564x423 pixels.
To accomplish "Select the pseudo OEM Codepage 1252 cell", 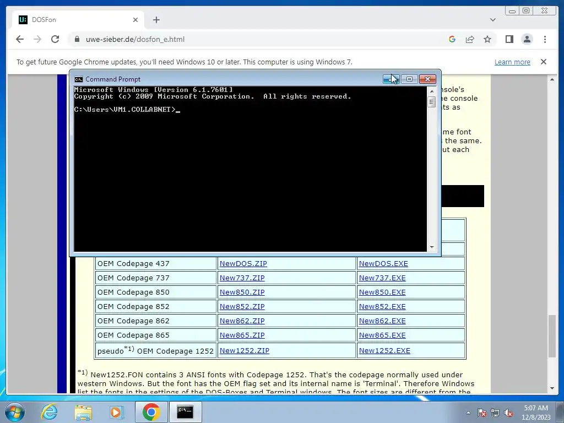I will pyautogui.click(x=156, y=350).
